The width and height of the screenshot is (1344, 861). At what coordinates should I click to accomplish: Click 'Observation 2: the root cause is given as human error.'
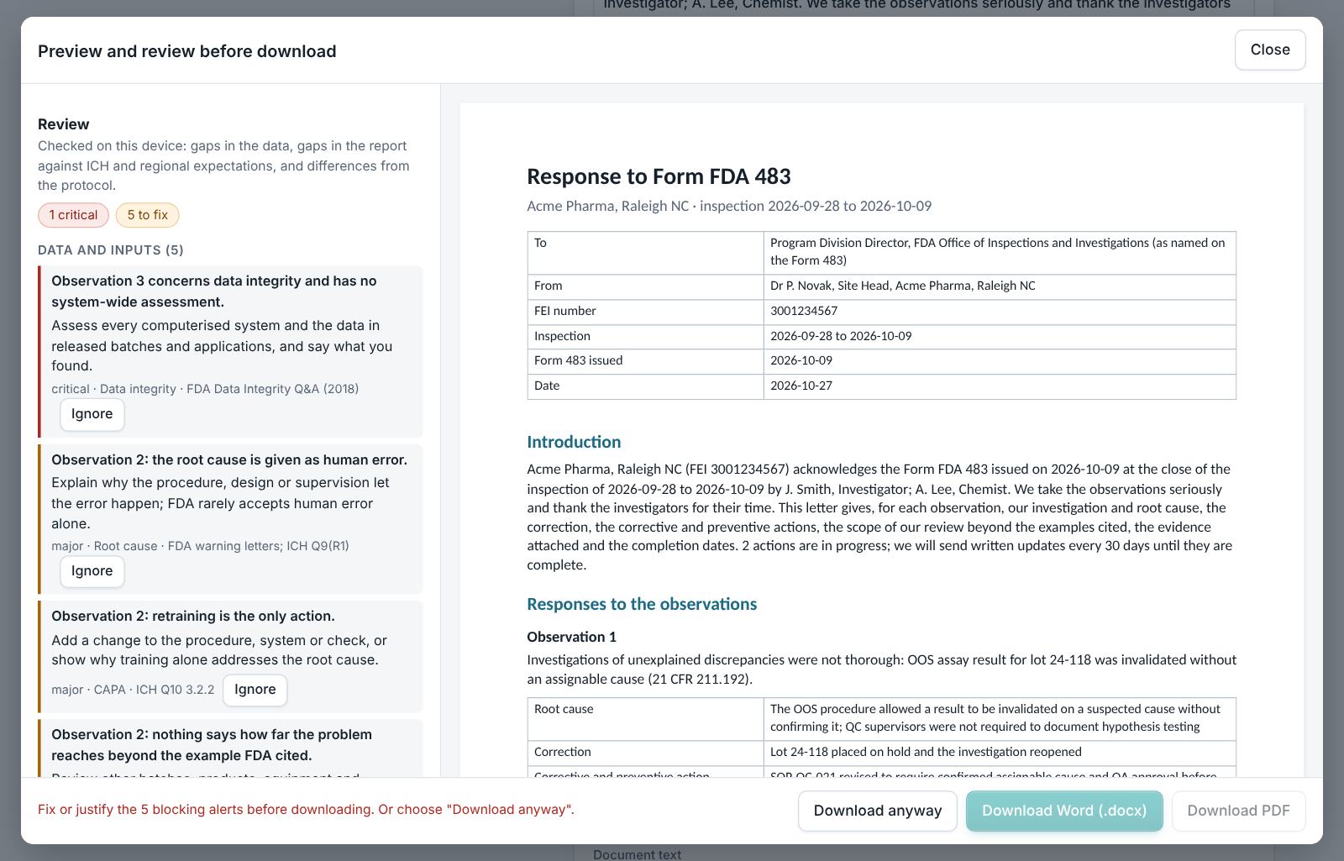pyautogui.click(x=229, y=459)
